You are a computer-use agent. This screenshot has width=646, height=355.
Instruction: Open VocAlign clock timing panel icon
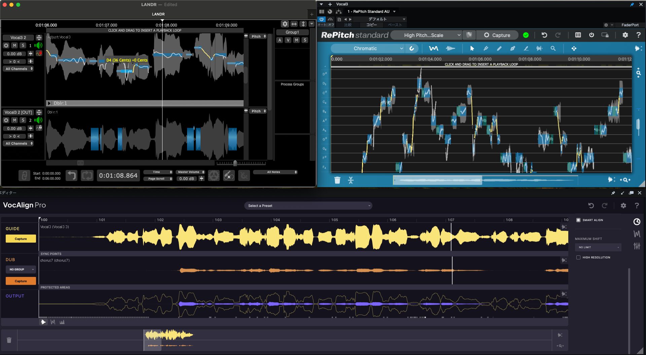(637, 222)
